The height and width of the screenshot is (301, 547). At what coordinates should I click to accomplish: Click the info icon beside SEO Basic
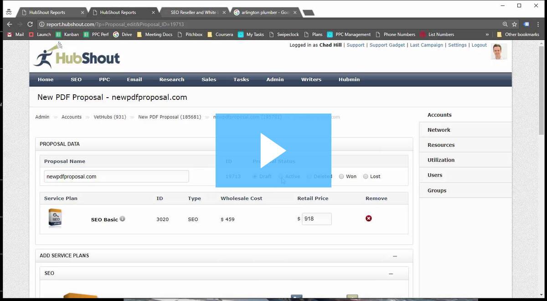click(122, 219)
